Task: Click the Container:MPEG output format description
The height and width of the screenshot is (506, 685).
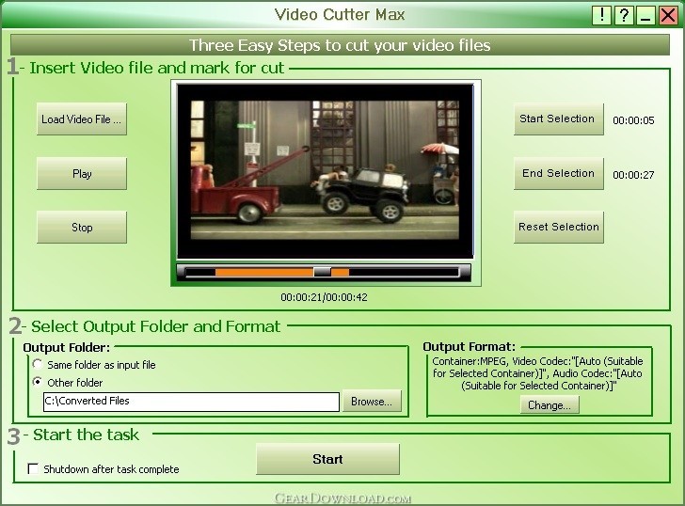Action: (x=538, y=373)
